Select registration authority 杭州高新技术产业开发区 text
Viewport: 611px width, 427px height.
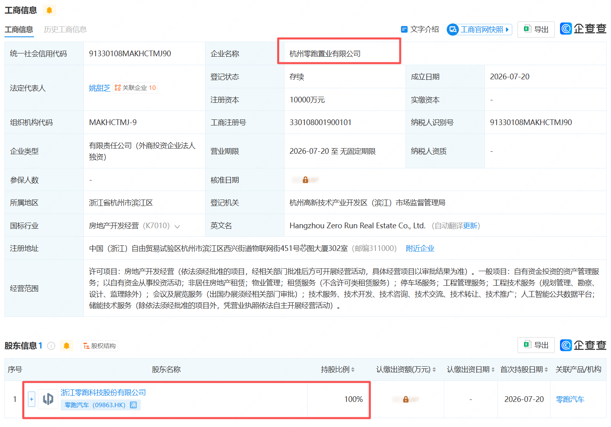(x=367, y=203)
